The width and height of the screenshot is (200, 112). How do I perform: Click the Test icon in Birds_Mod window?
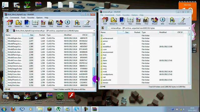point(27,24)
